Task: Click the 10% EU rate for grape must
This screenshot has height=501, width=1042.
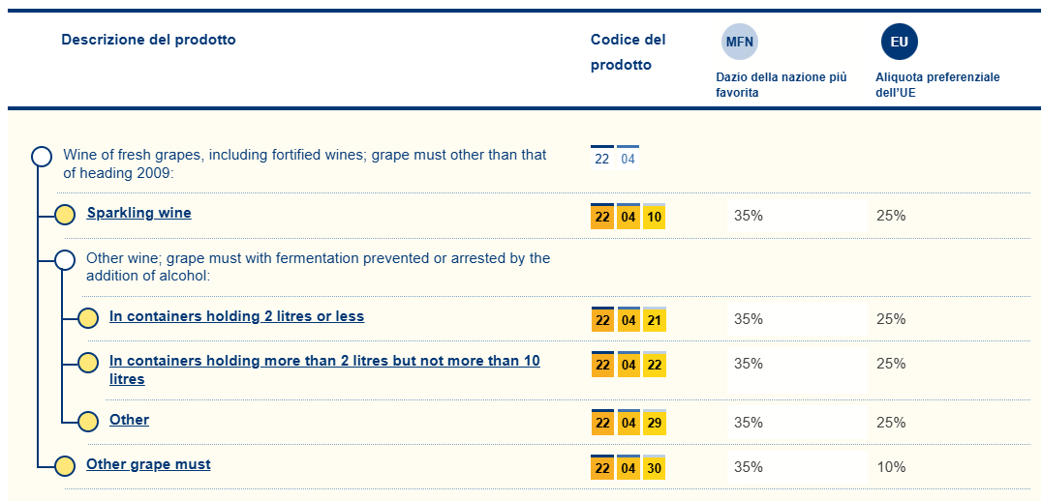Action: tap(890, 467)
